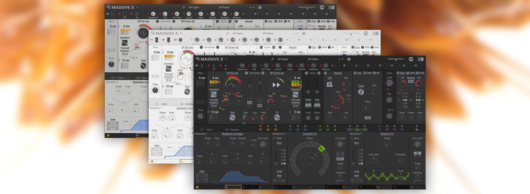Click the LP4 filter slope icon

(329, 84)
